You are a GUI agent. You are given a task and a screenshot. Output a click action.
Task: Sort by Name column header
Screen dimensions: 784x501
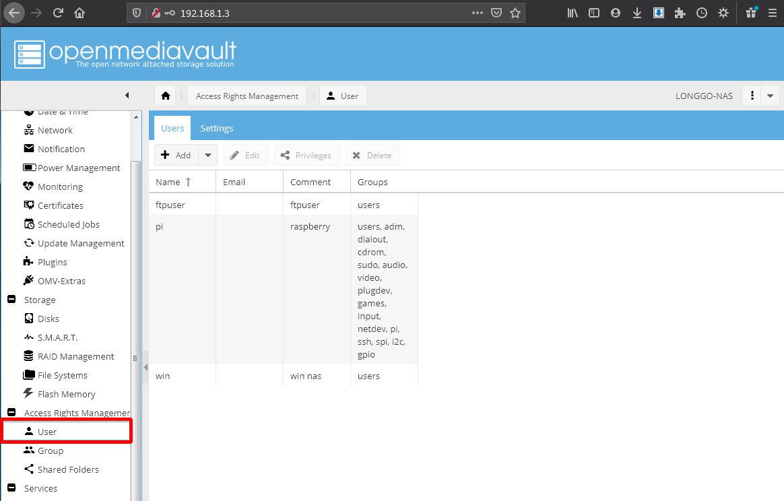[x=183, y=182]
